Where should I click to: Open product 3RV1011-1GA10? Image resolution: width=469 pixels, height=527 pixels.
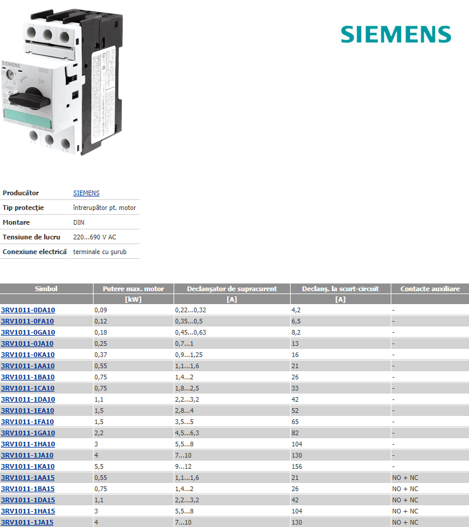tap(28, 433)
